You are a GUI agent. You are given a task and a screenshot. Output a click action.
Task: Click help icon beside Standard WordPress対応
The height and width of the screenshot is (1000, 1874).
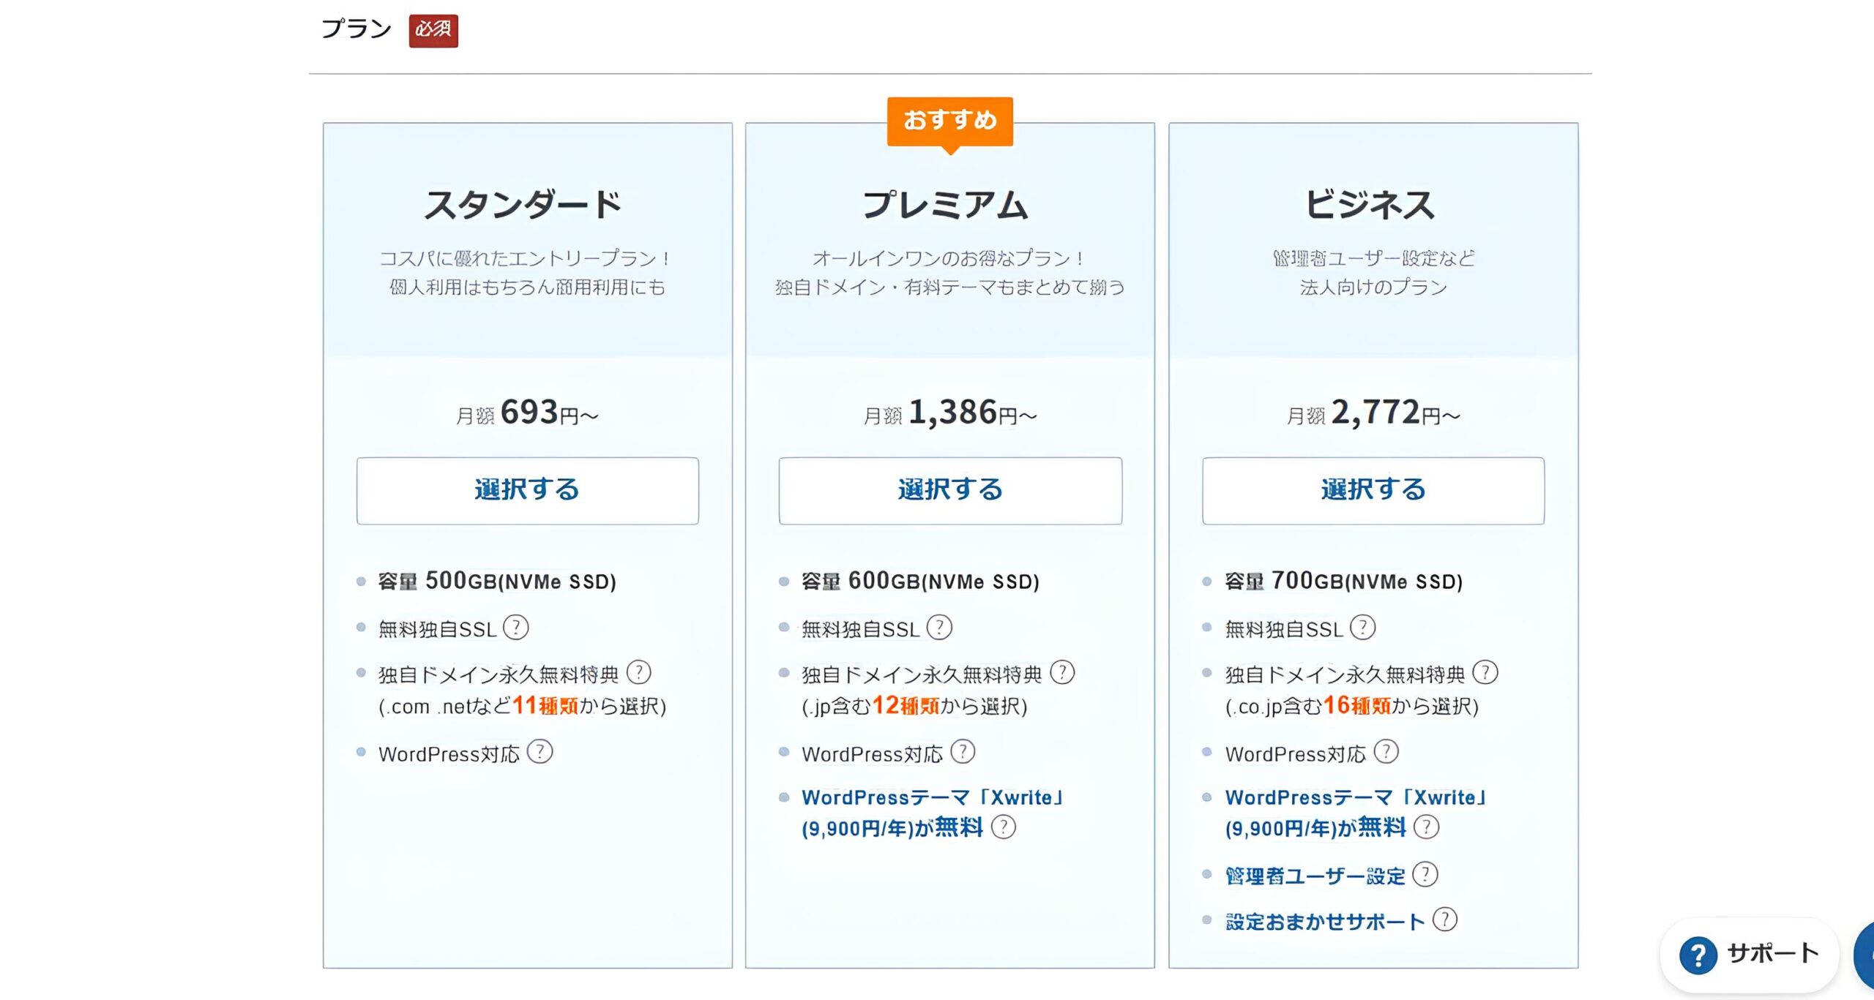pos(540,752)
